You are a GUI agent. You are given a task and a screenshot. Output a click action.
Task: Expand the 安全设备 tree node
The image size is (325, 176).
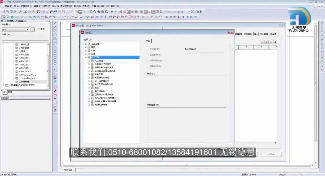89,74
